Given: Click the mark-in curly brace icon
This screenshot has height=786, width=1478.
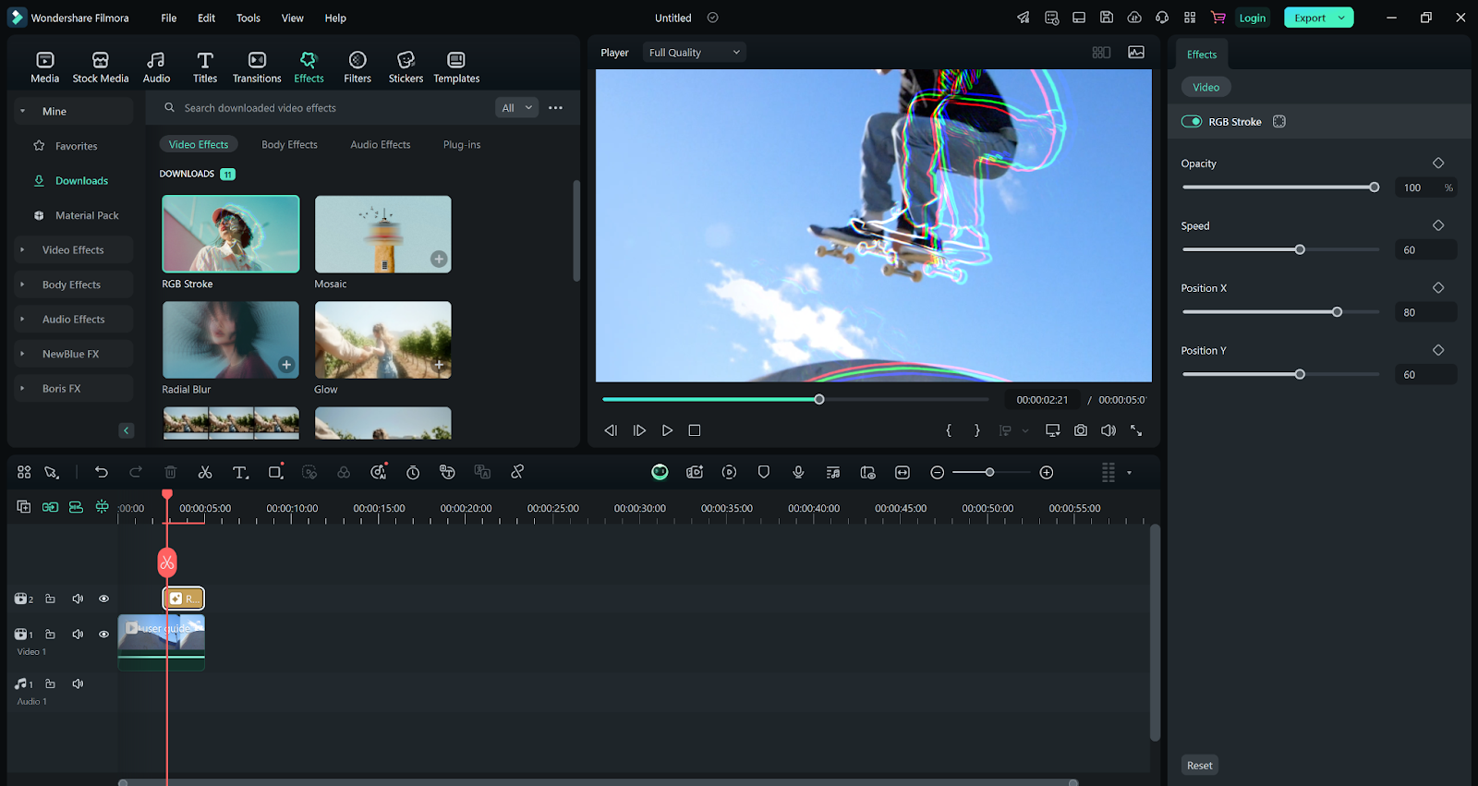Looking at the screenshot, I should click(949, 430).
